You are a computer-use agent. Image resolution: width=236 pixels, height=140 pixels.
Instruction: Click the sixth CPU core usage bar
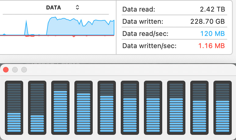(130, 108)
